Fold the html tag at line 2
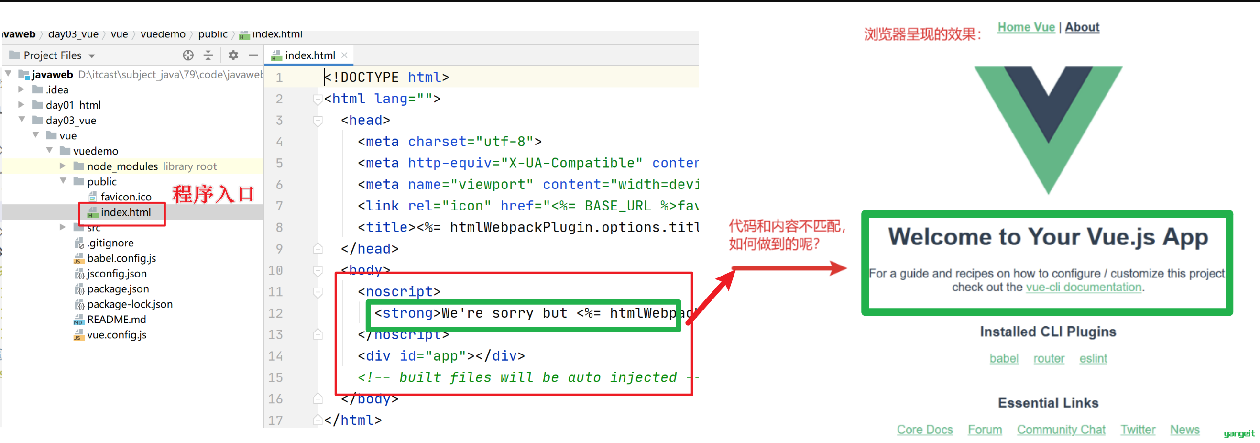 pyautogui.click(x=318, y=100)
